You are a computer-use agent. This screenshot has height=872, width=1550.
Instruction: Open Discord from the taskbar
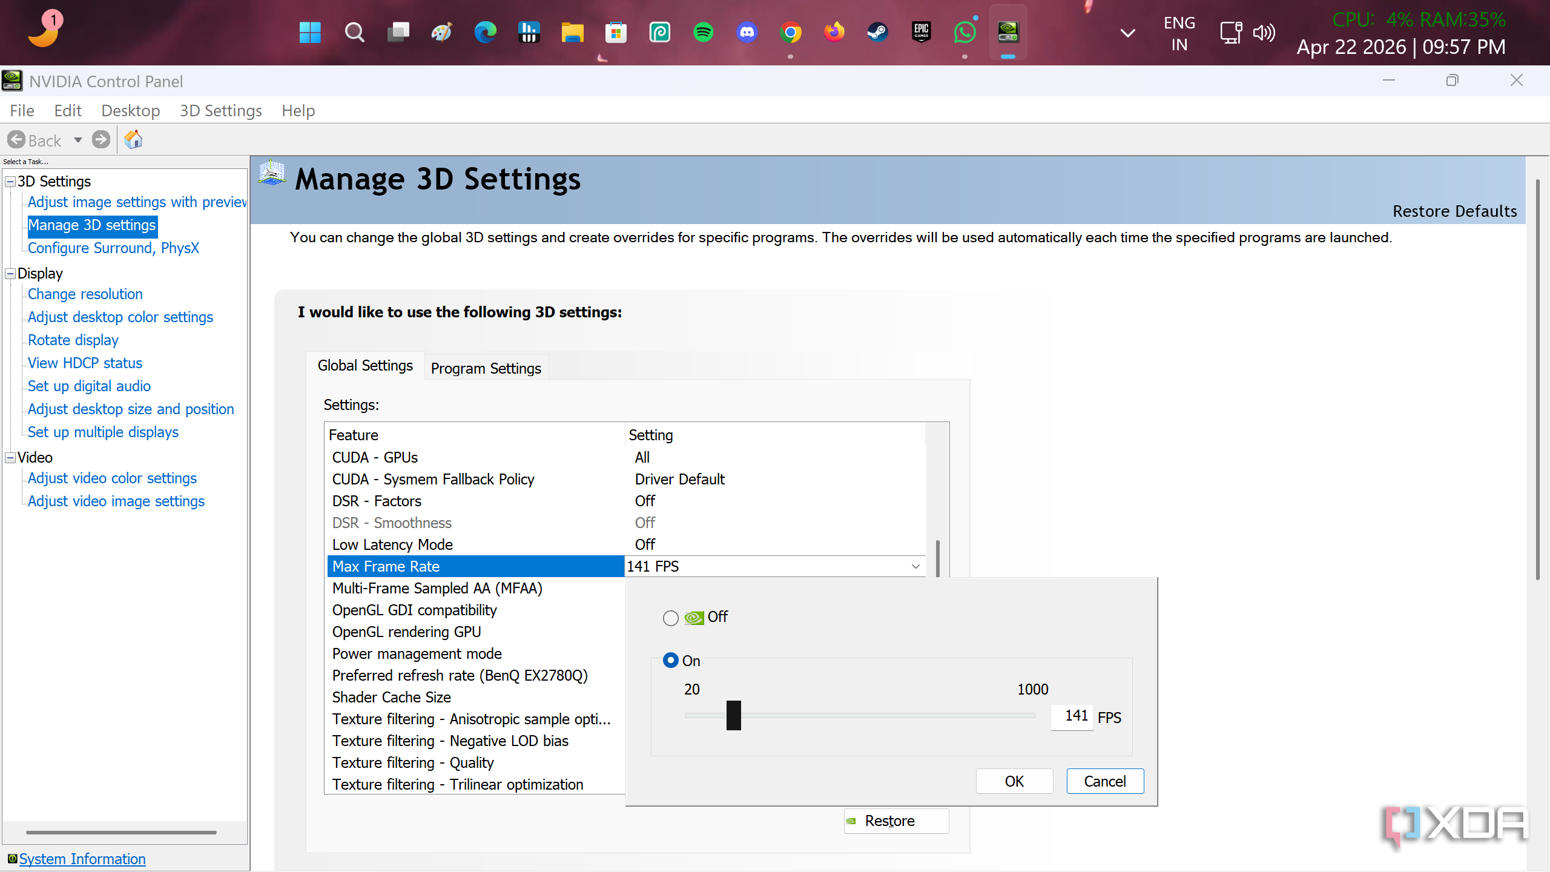pos(747,32)
